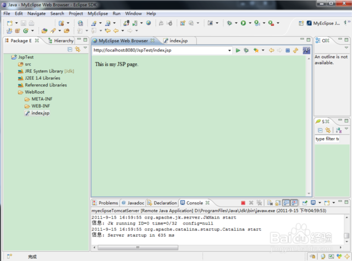
Task: Open the MyEclipse menu
Action: pos(98,13)
